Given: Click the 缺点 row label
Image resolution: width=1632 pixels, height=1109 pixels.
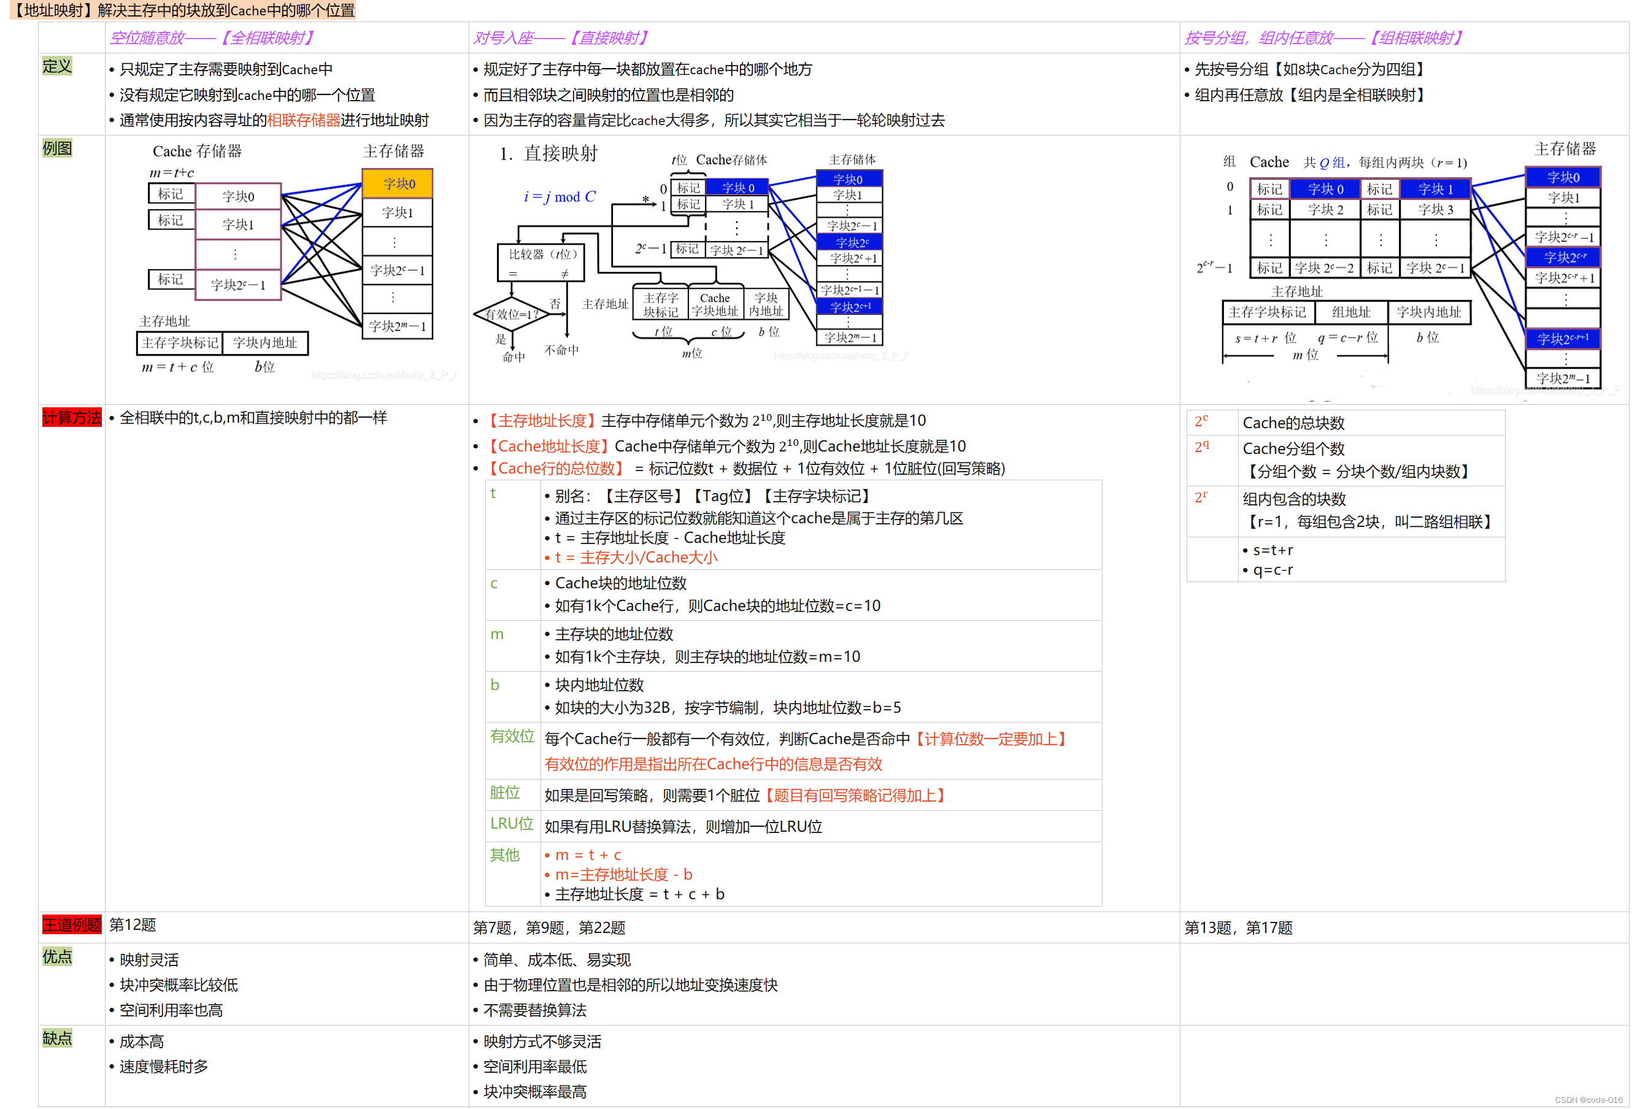Looking at the screenshot, I should coord(57,1038).
